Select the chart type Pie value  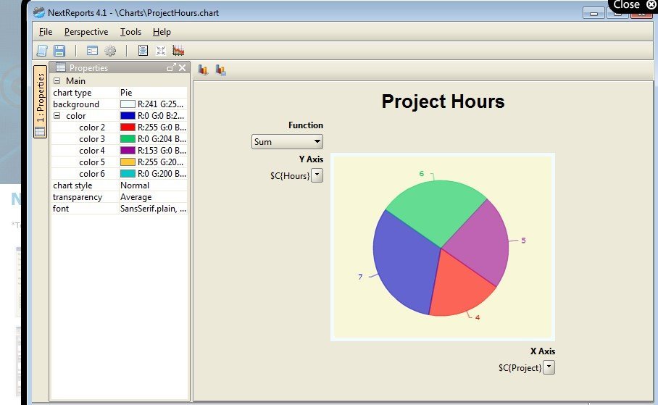point(152,93)
